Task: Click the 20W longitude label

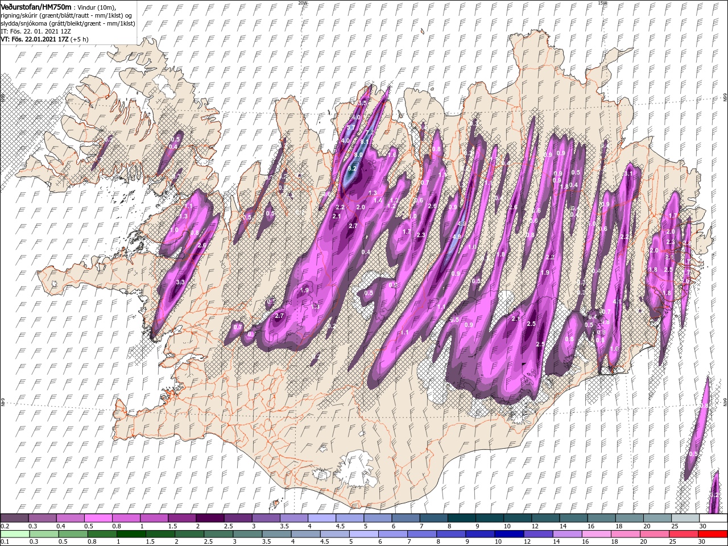Action: click(303, 3)
